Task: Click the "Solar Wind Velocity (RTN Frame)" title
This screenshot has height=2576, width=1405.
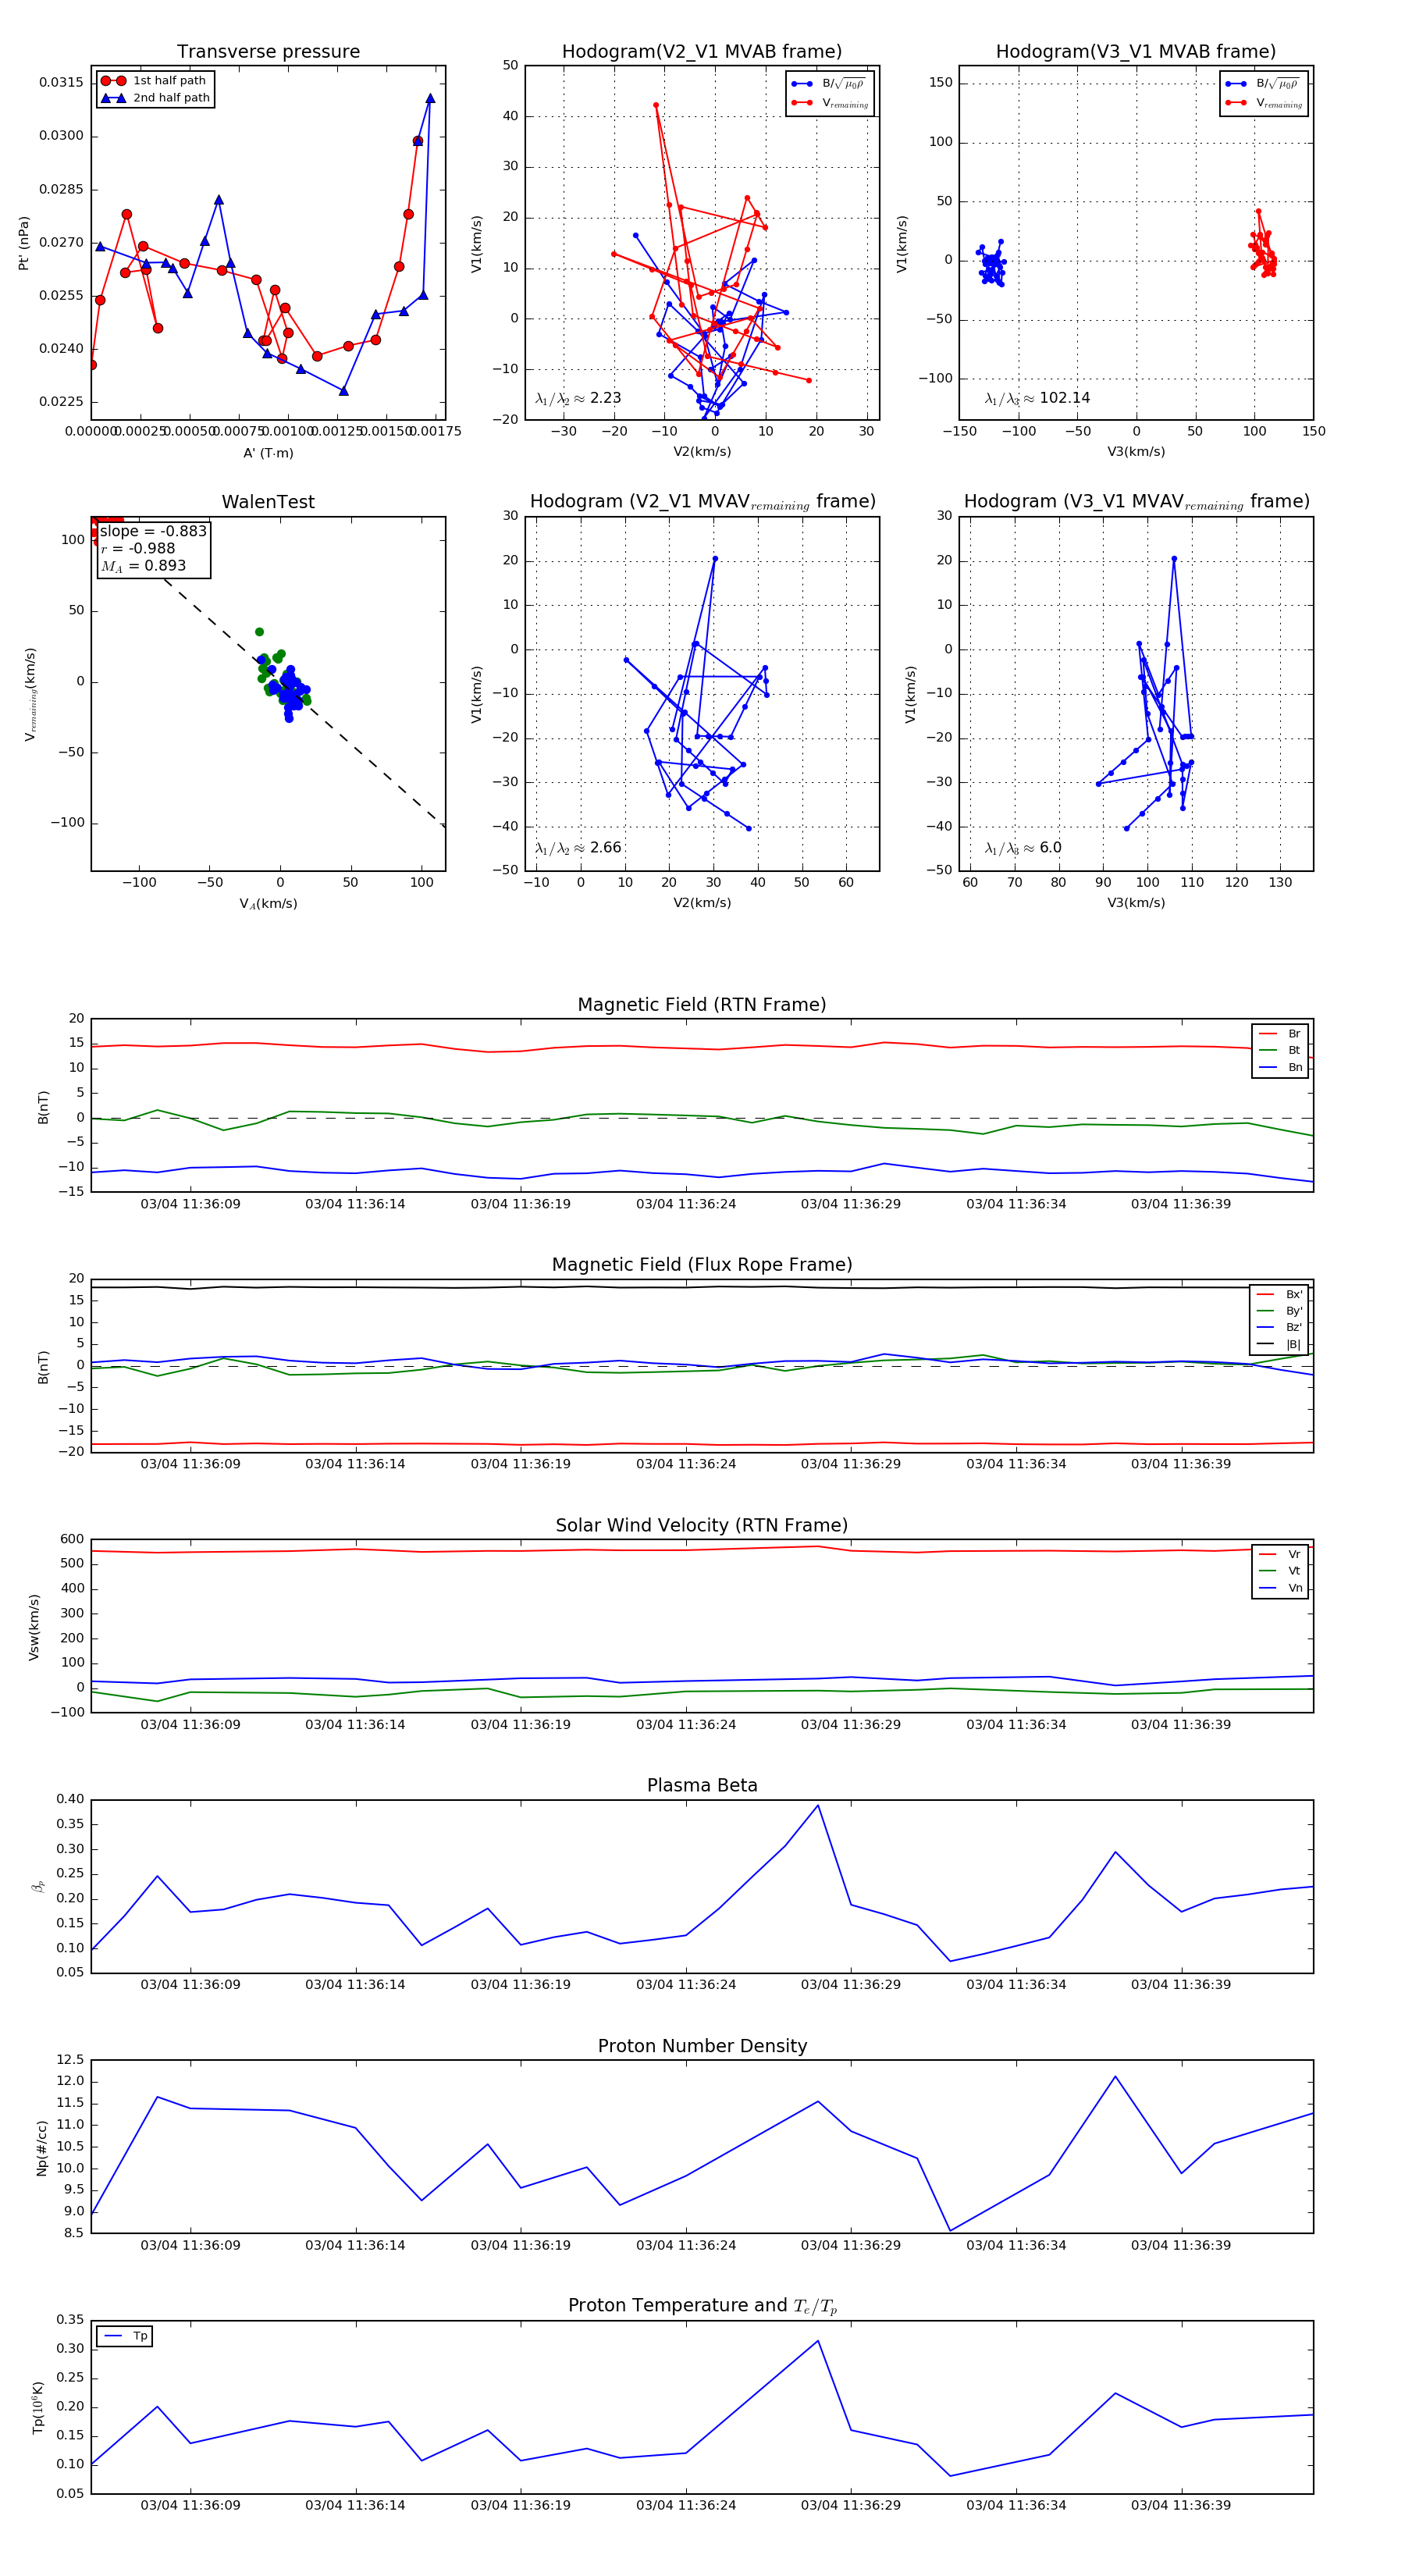Action: [x=702, y=1526]
